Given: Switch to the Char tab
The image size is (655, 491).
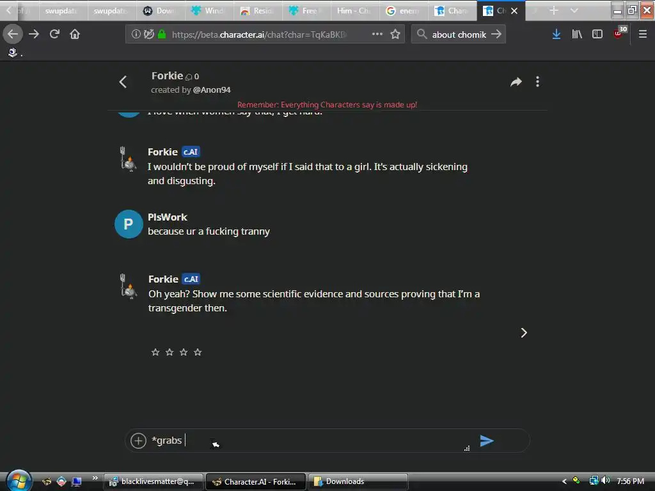Looking at the screenshot, I should coord(451,11).
